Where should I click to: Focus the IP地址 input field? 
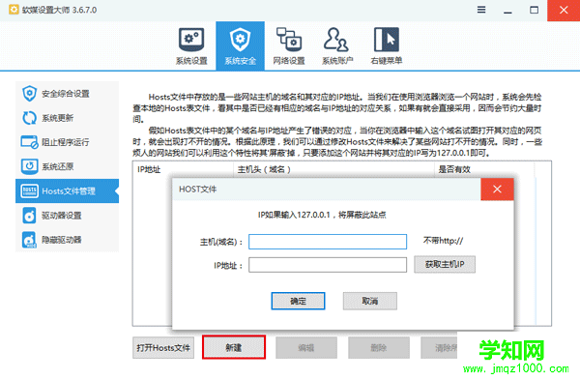[x=328, y=265]
